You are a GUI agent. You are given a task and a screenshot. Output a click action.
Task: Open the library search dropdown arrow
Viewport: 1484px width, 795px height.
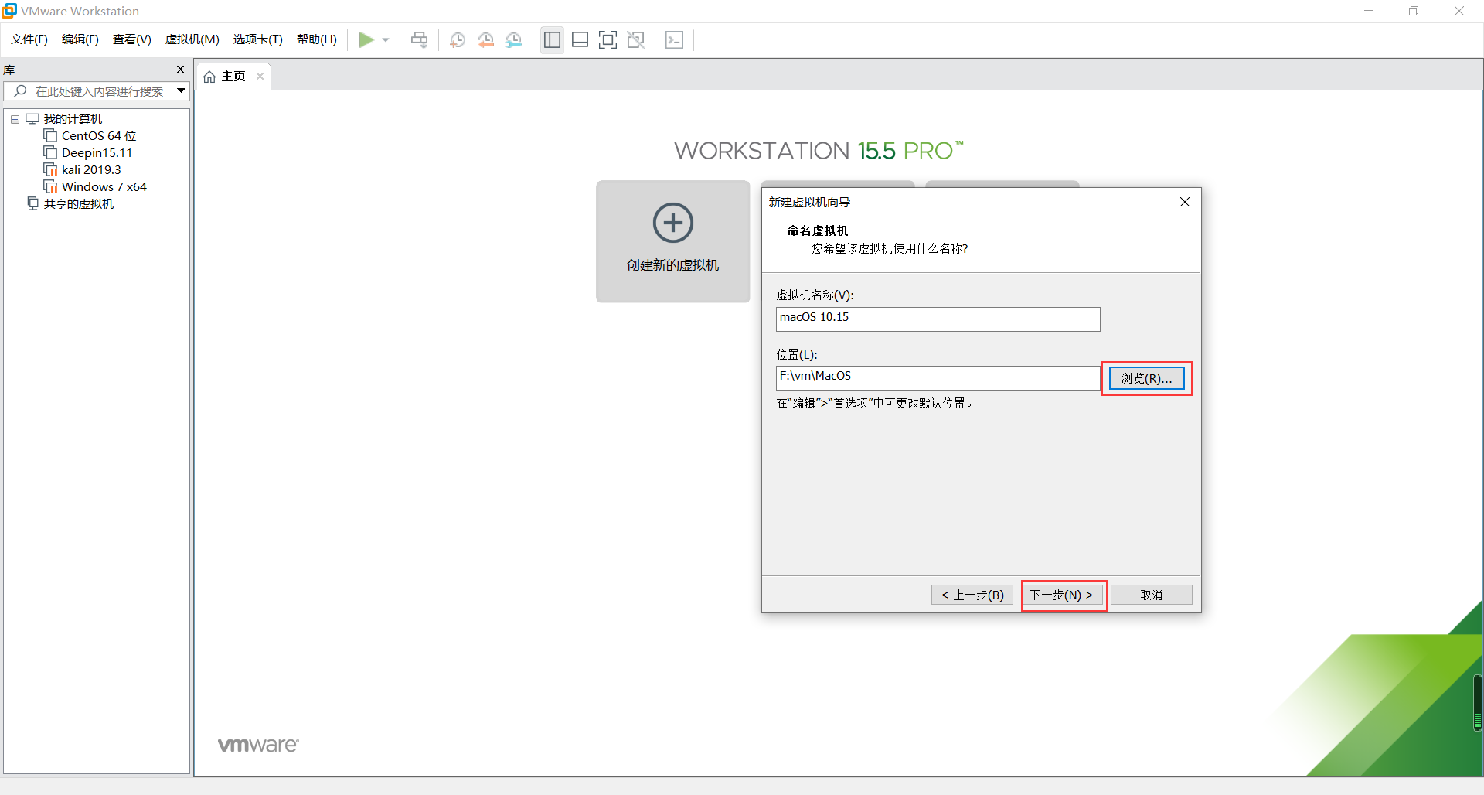click(x=182, y=90)
